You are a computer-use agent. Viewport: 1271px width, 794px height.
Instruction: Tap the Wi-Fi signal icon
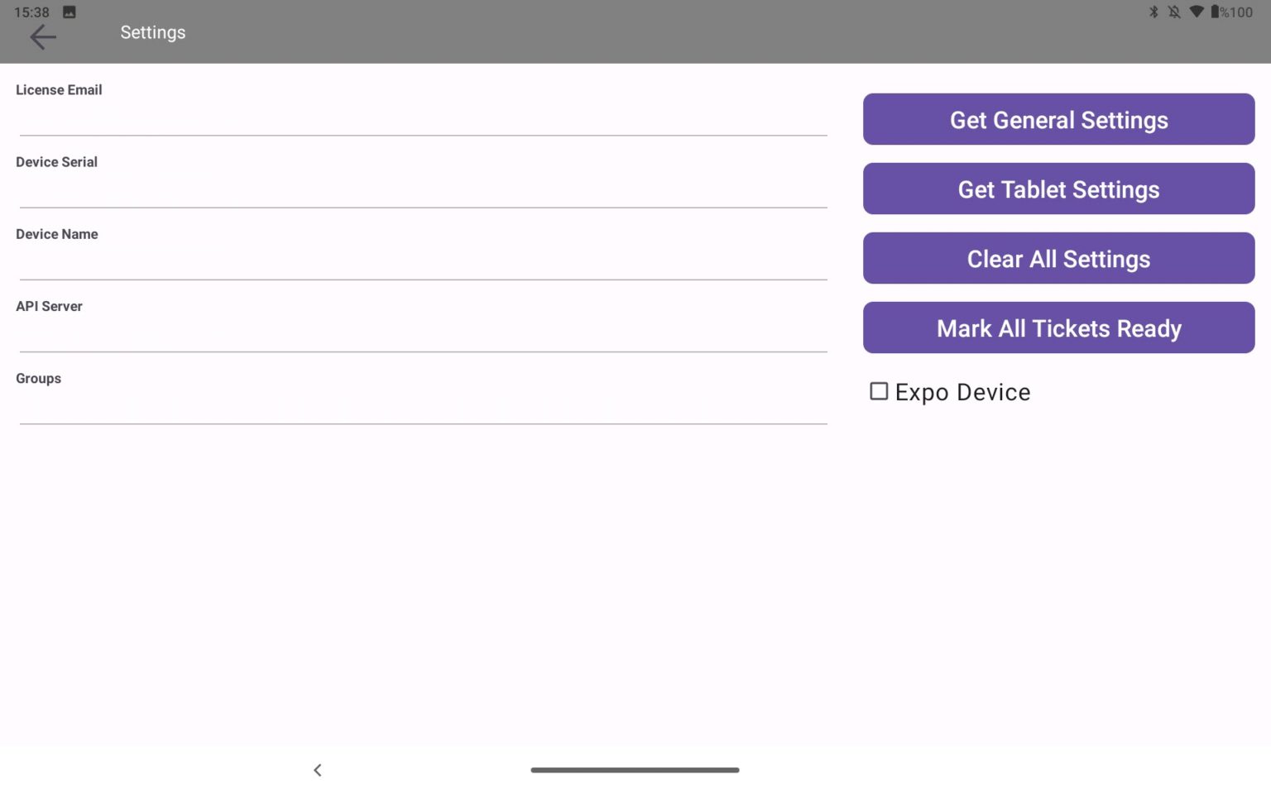coord(1195,12)
